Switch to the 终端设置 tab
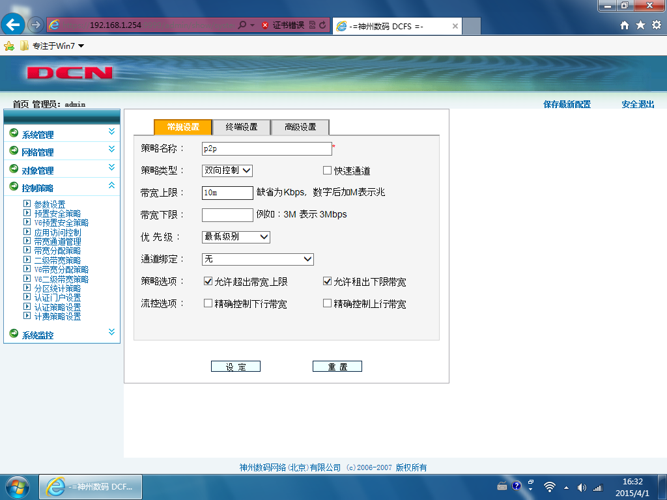The height and width of the screenshot is (500, 667). coord(242,127)
